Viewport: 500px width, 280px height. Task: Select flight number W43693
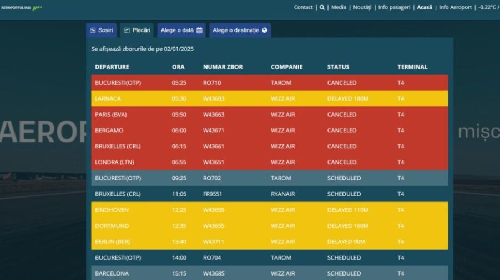coord(214,99)
